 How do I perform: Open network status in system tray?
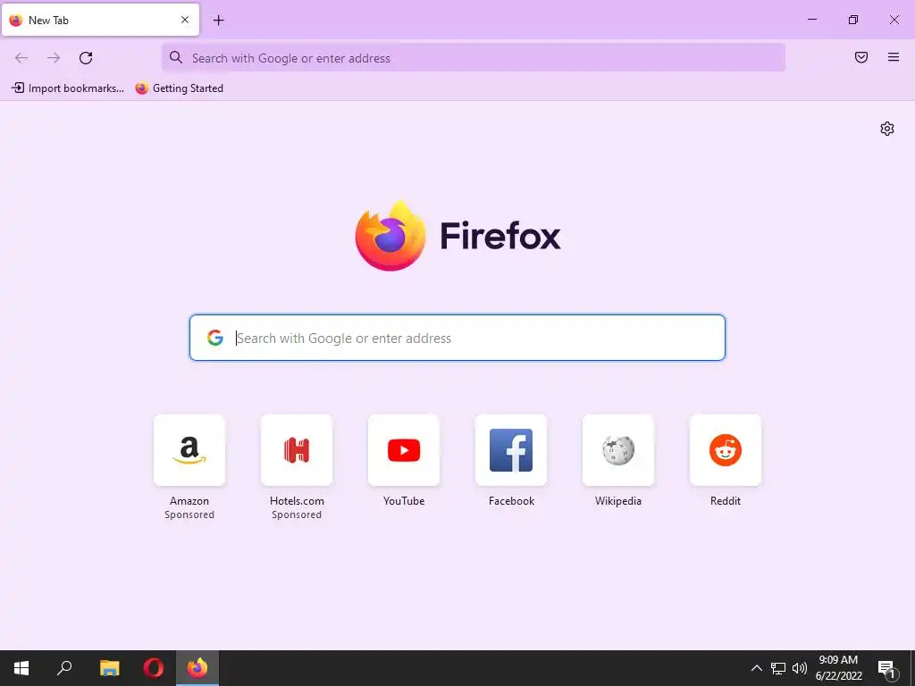pos(778,668)
